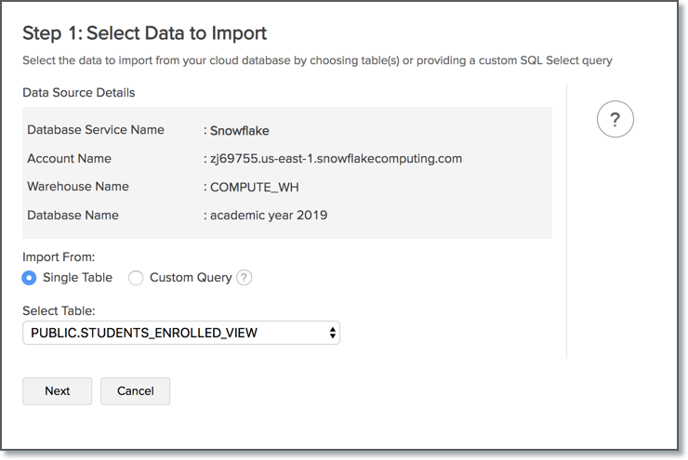Click the Database Name label
Viewport: 688px width, 460px height.
[x=74, y=216]
